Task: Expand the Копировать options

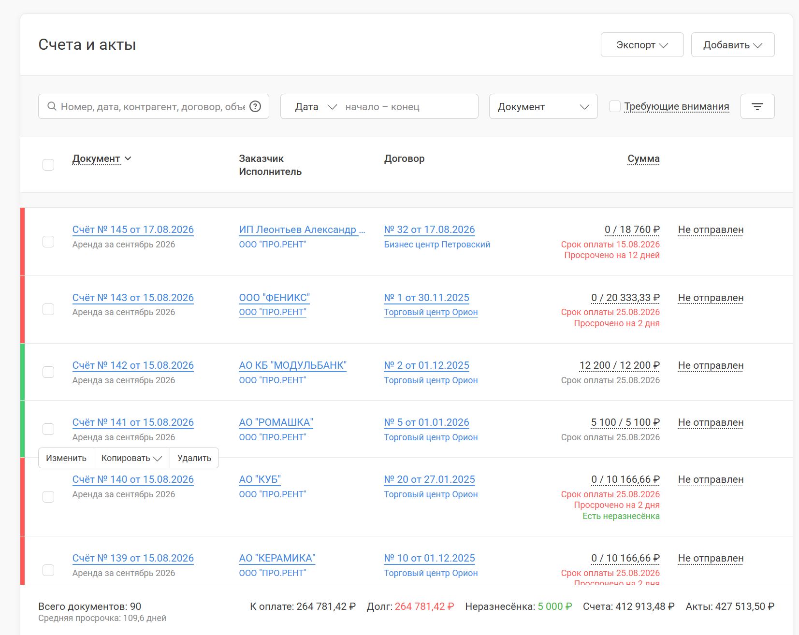Action: (x=131, y=458)
